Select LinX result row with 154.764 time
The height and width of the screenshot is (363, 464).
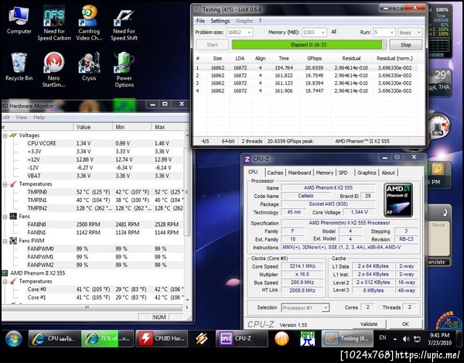(x=305, y=68)
